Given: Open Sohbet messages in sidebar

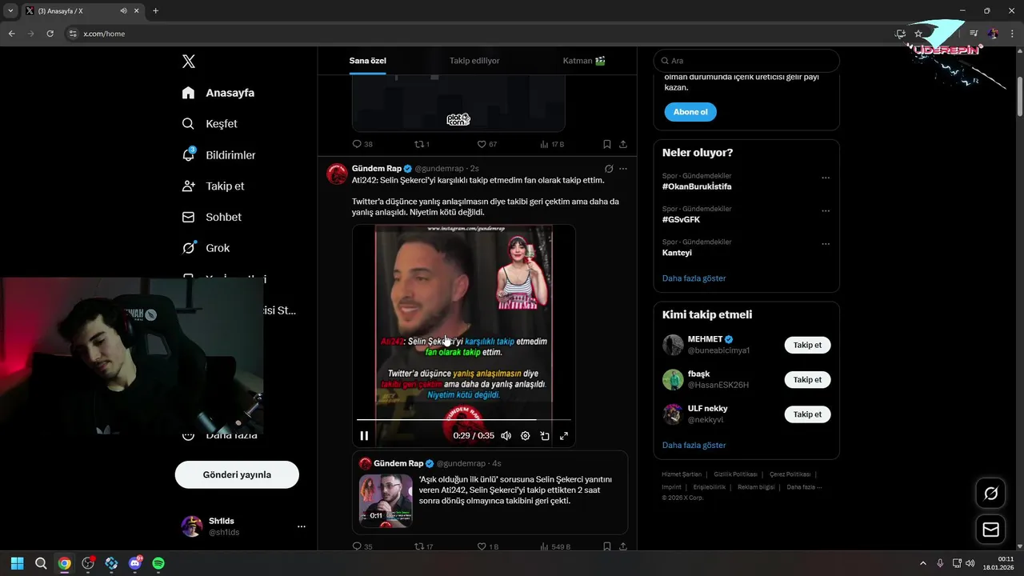Looking at the screenshot, I should point(211,217).
